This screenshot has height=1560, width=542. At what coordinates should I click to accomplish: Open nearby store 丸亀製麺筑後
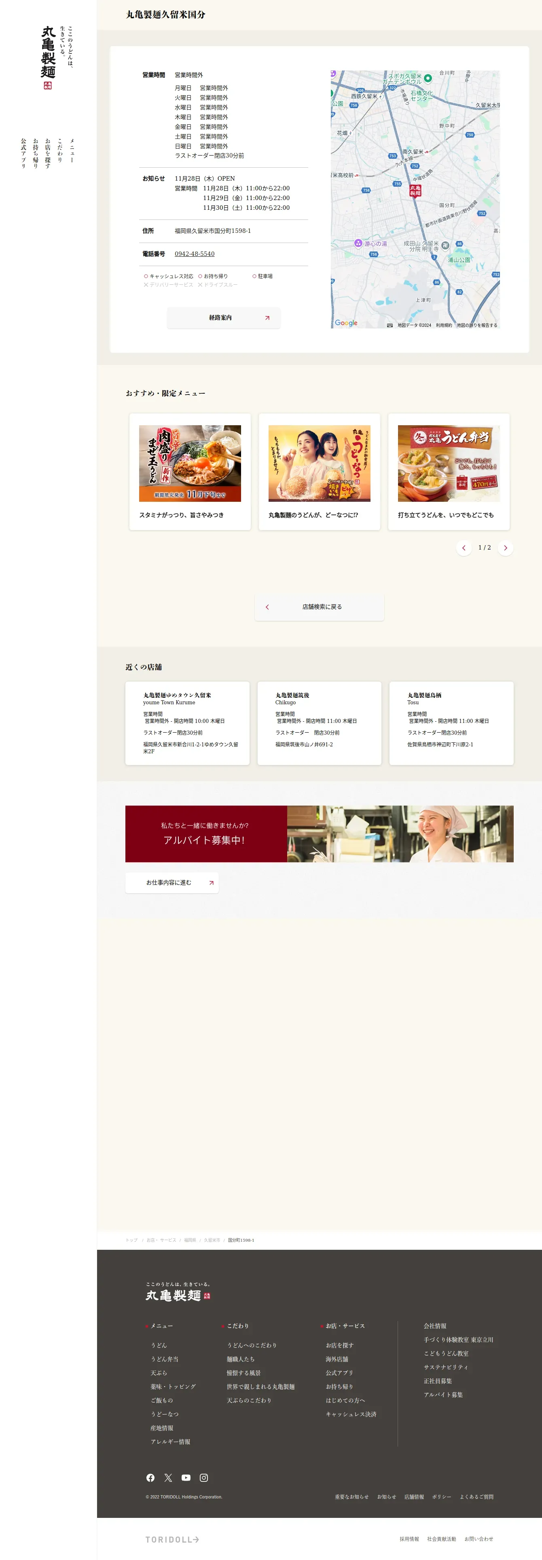(320, 723)
